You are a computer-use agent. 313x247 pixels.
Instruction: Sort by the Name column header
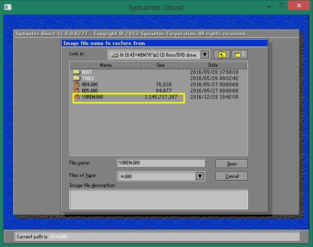106,65
